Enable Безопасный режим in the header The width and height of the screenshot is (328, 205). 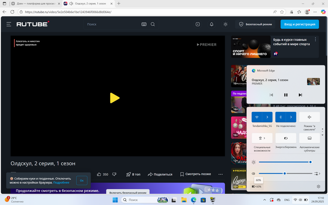255,24
